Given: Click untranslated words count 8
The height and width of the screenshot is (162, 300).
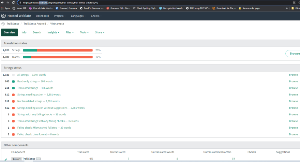Looking at the screenshot, I should (177, 159).
